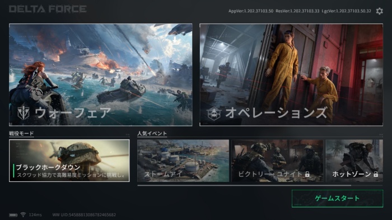Viewport: 392px width, 220px height.
Task: Click the Operations helicopter emblem icon
Action: [214, 114]
